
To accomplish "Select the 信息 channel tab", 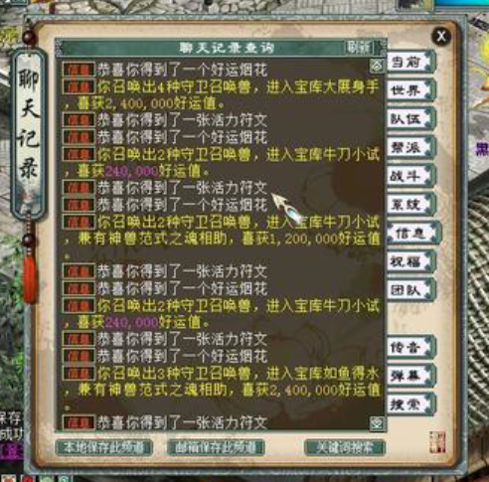I will point(414,234).
